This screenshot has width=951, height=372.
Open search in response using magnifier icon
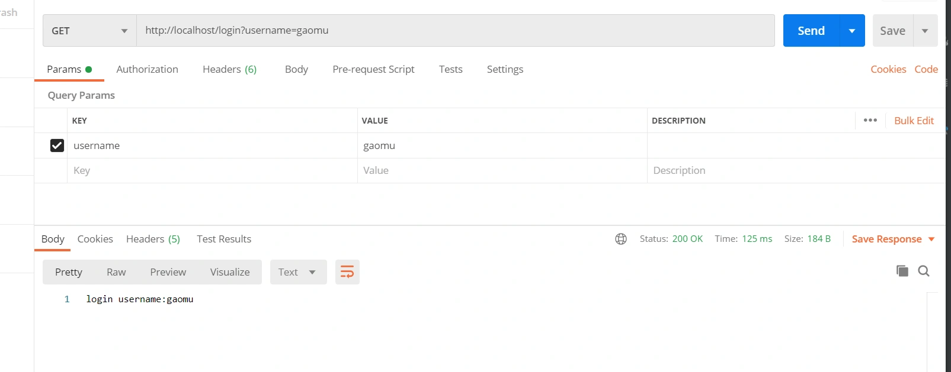923,271
